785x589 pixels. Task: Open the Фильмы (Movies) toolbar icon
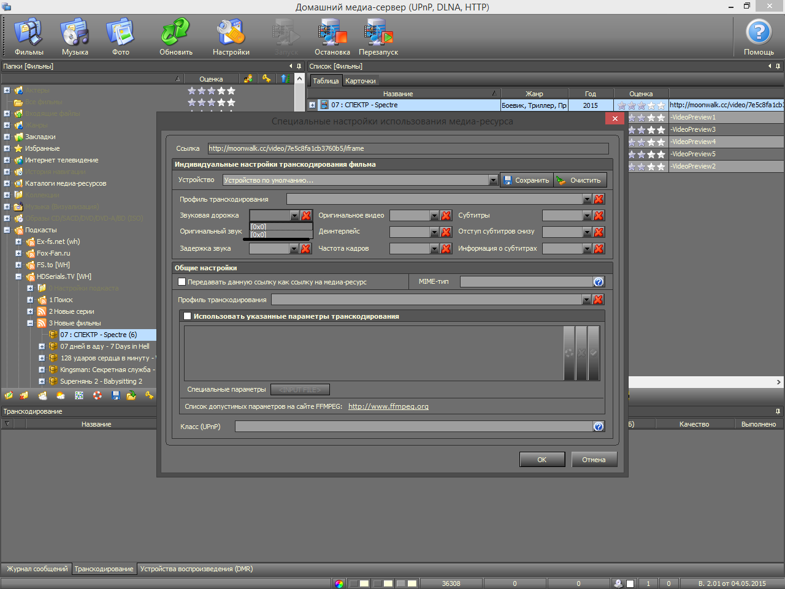(x=29, y=36)
